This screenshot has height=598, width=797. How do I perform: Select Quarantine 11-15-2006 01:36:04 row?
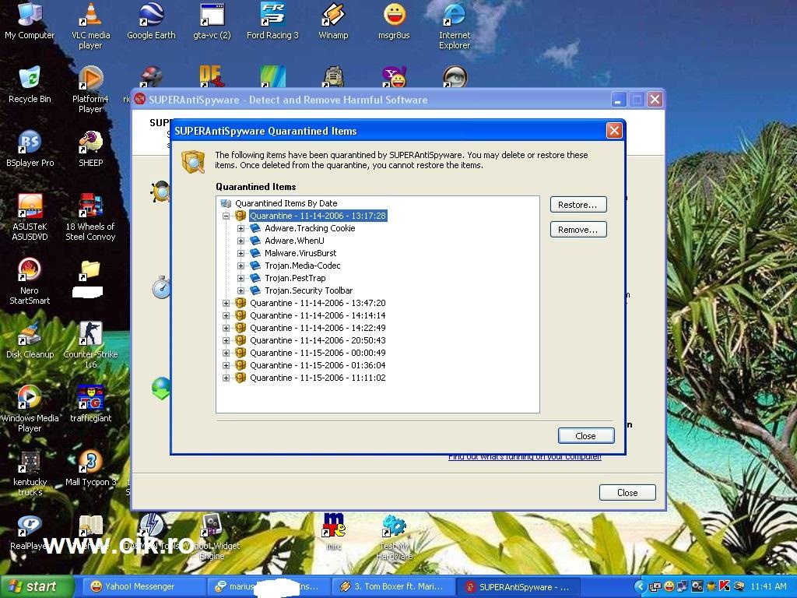[x=318, y=366]
